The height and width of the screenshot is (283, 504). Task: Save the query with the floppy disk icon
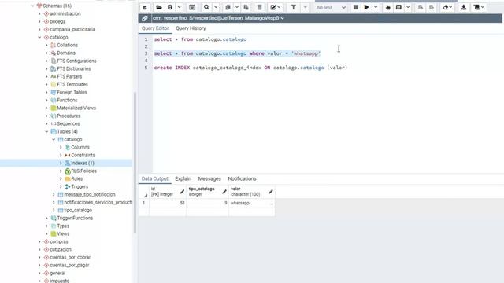170,7
